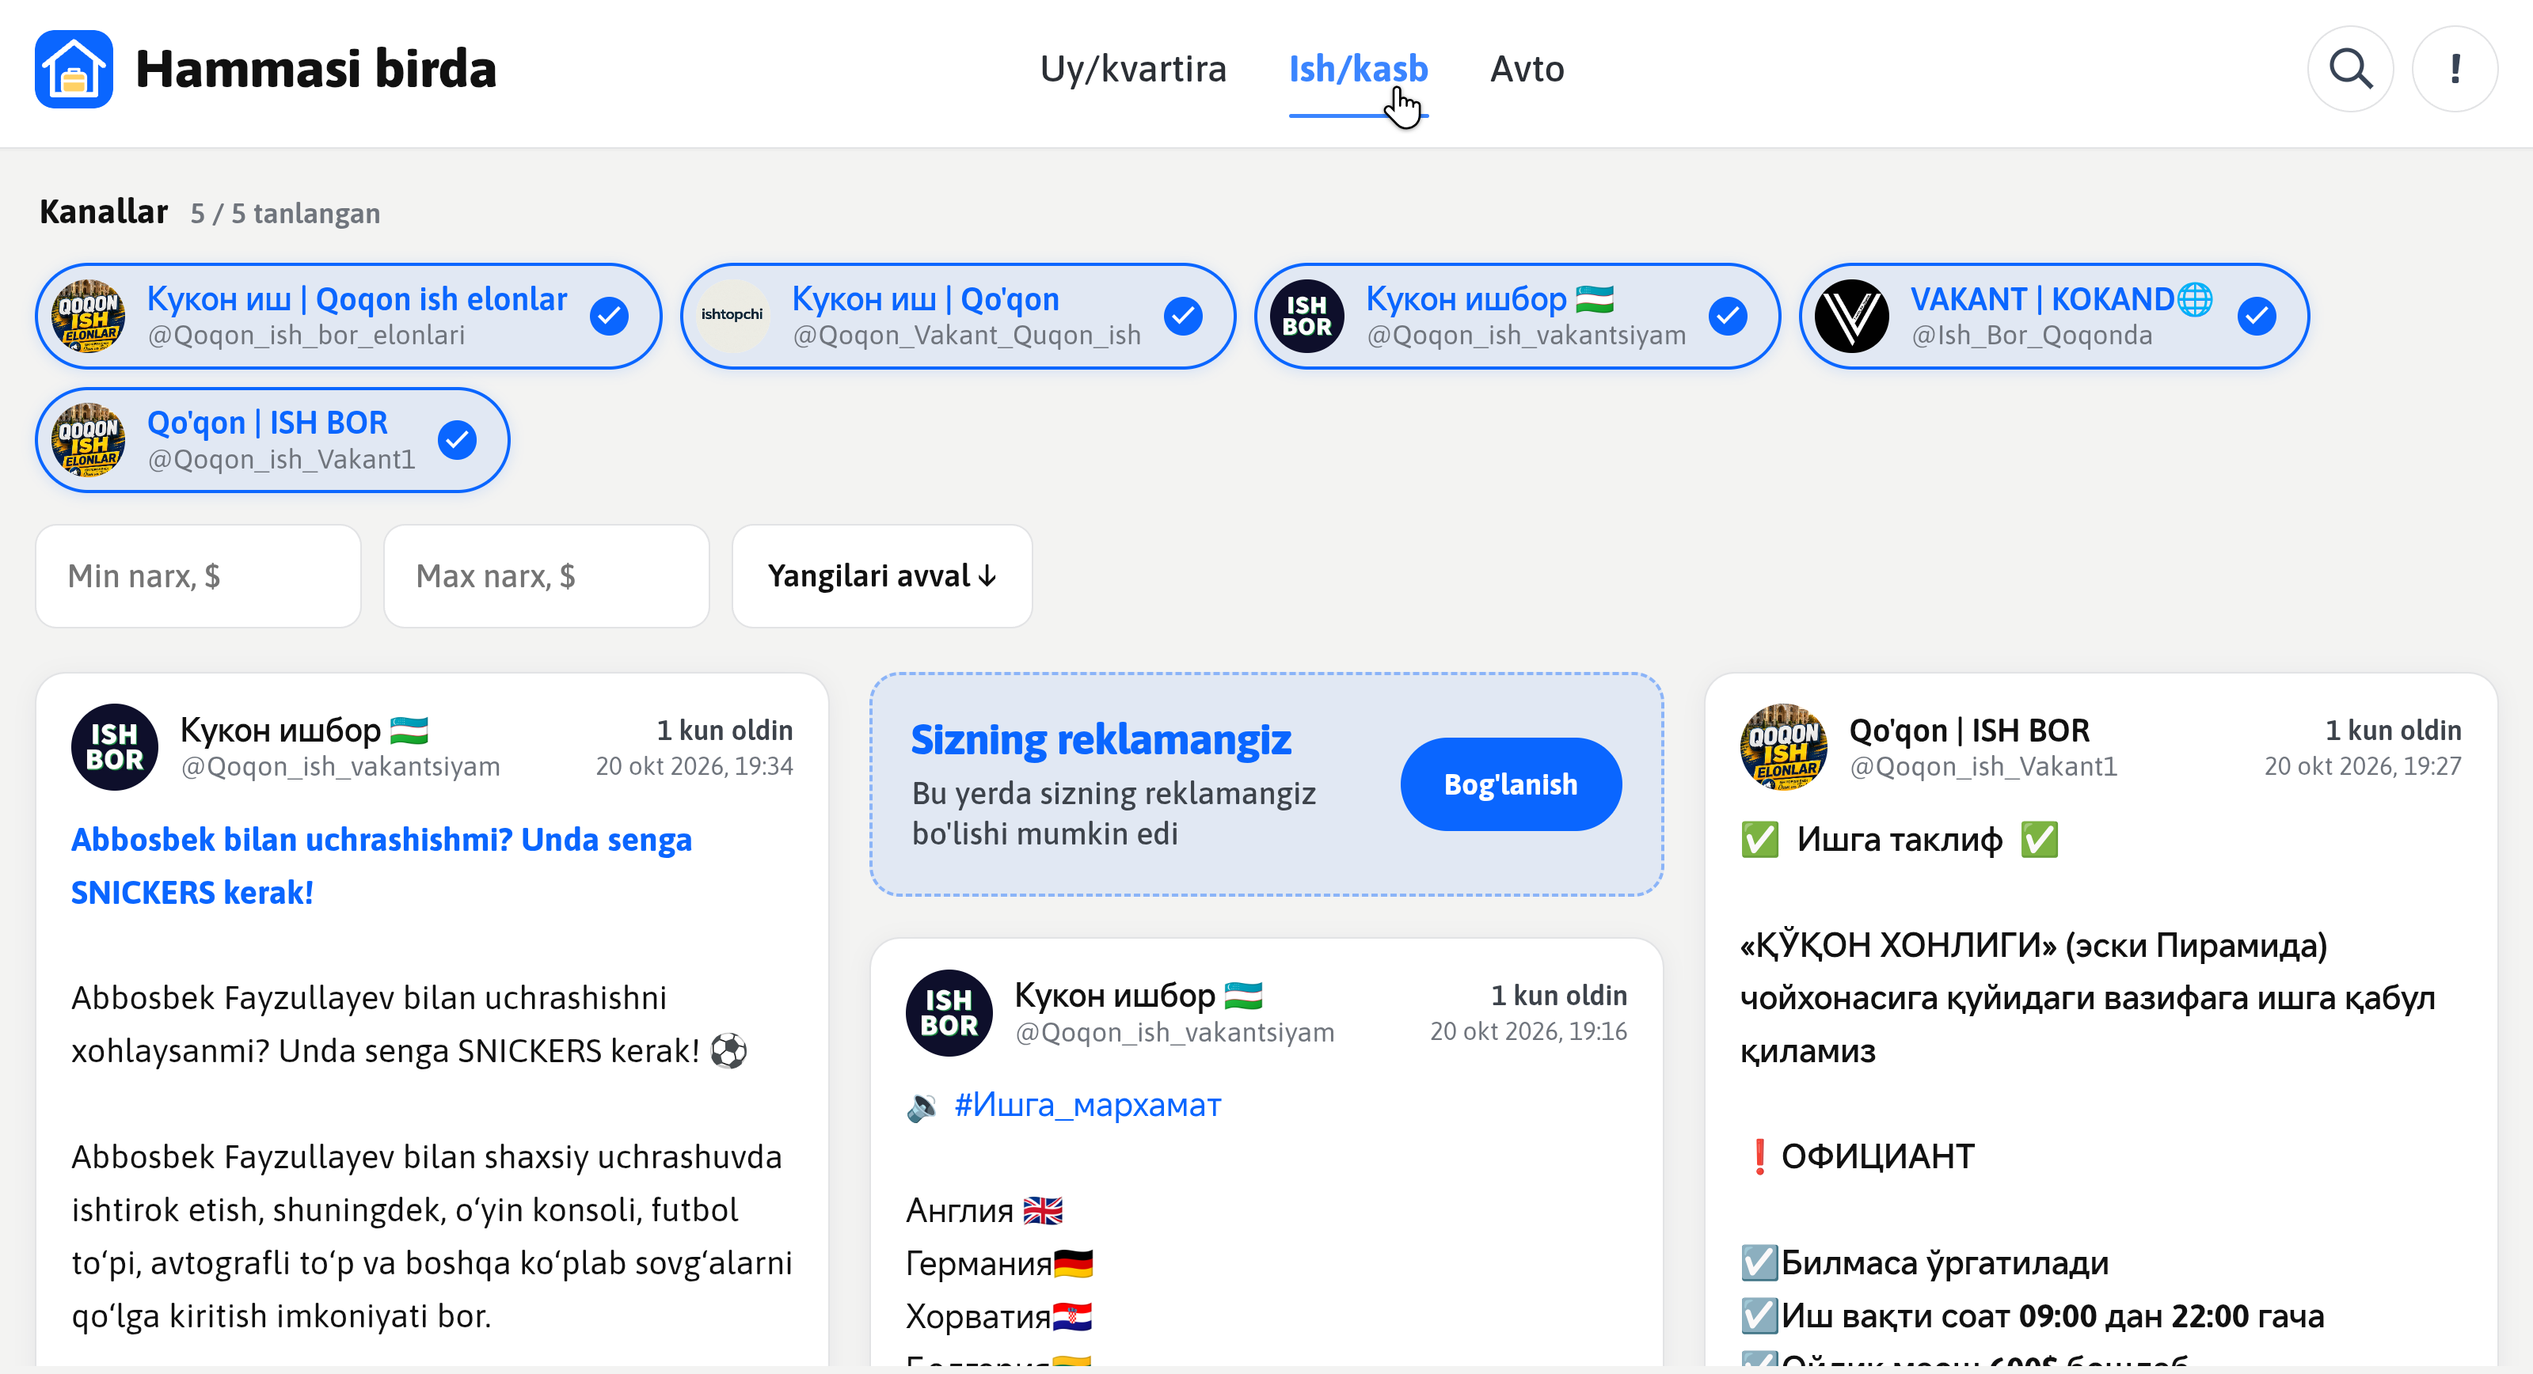Click the Hammasi birda site title
This screenshot has width=2533, height=1374.
pos(316,69)
